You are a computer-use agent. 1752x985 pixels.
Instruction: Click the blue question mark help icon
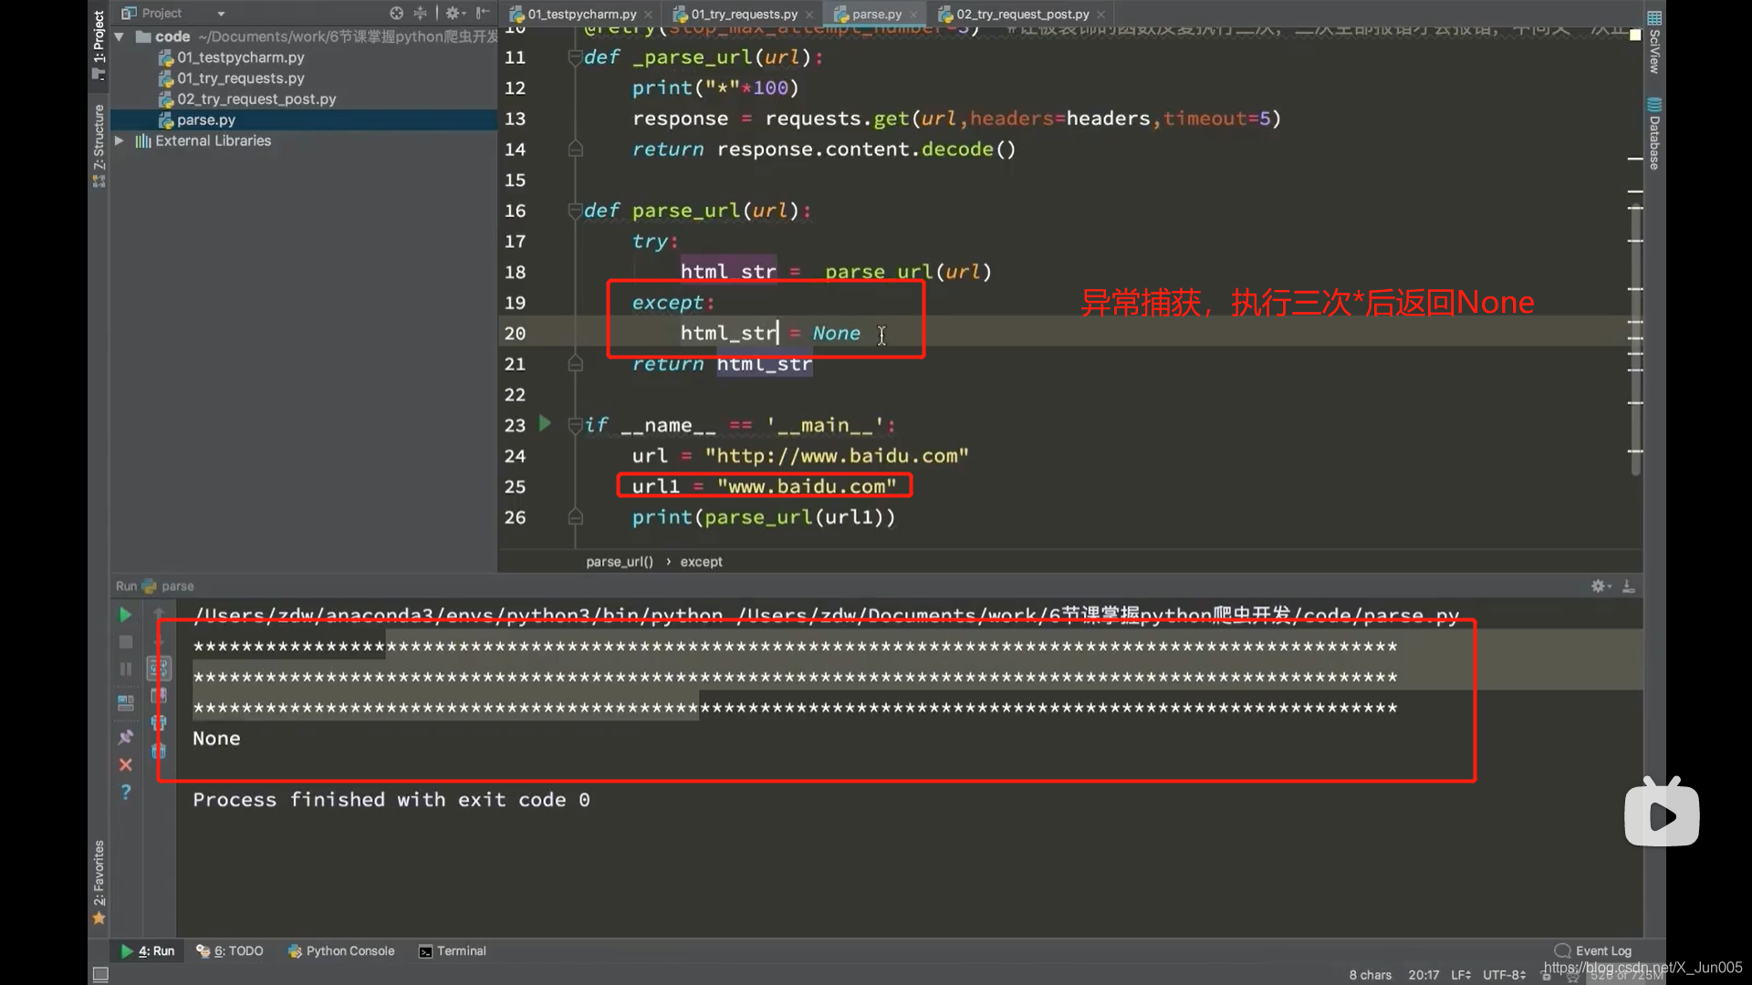click(x=125, y=792)
